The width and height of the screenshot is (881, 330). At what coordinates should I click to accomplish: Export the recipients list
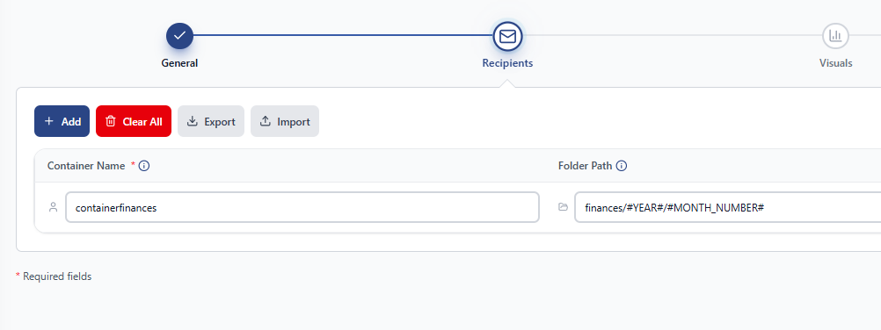[x=211, y=121]
